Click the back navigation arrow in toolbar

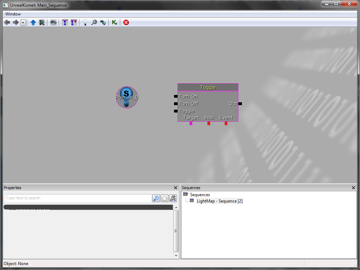(7, 22)
